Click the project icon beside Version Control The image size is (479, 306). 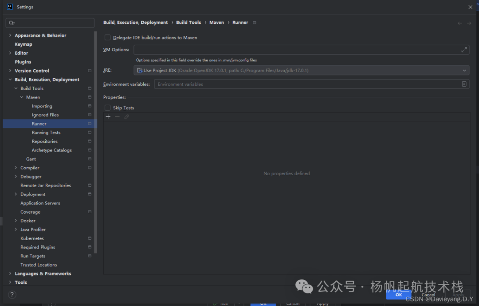click(x=90, y=71)
